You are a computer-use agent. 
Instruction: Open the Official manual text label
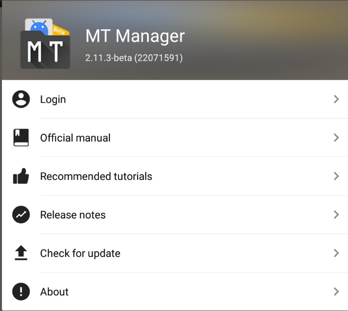pyautogui.click(x=75, y=138)
